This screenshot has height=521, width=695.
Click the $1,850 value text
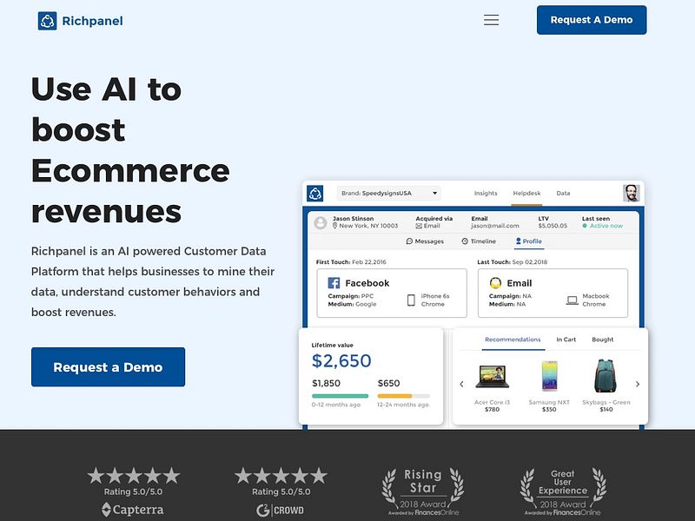(x=327, y=383)
